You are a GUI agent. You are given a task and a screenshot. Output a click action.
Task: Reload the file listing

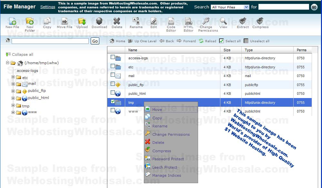pyautogui.click(x=207, y=41)
